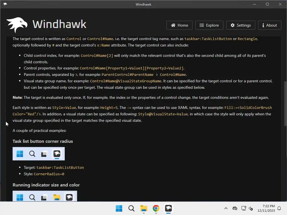Click the code Style@VisualState=Value
287x215 pixels.
(x=163, y=114)
